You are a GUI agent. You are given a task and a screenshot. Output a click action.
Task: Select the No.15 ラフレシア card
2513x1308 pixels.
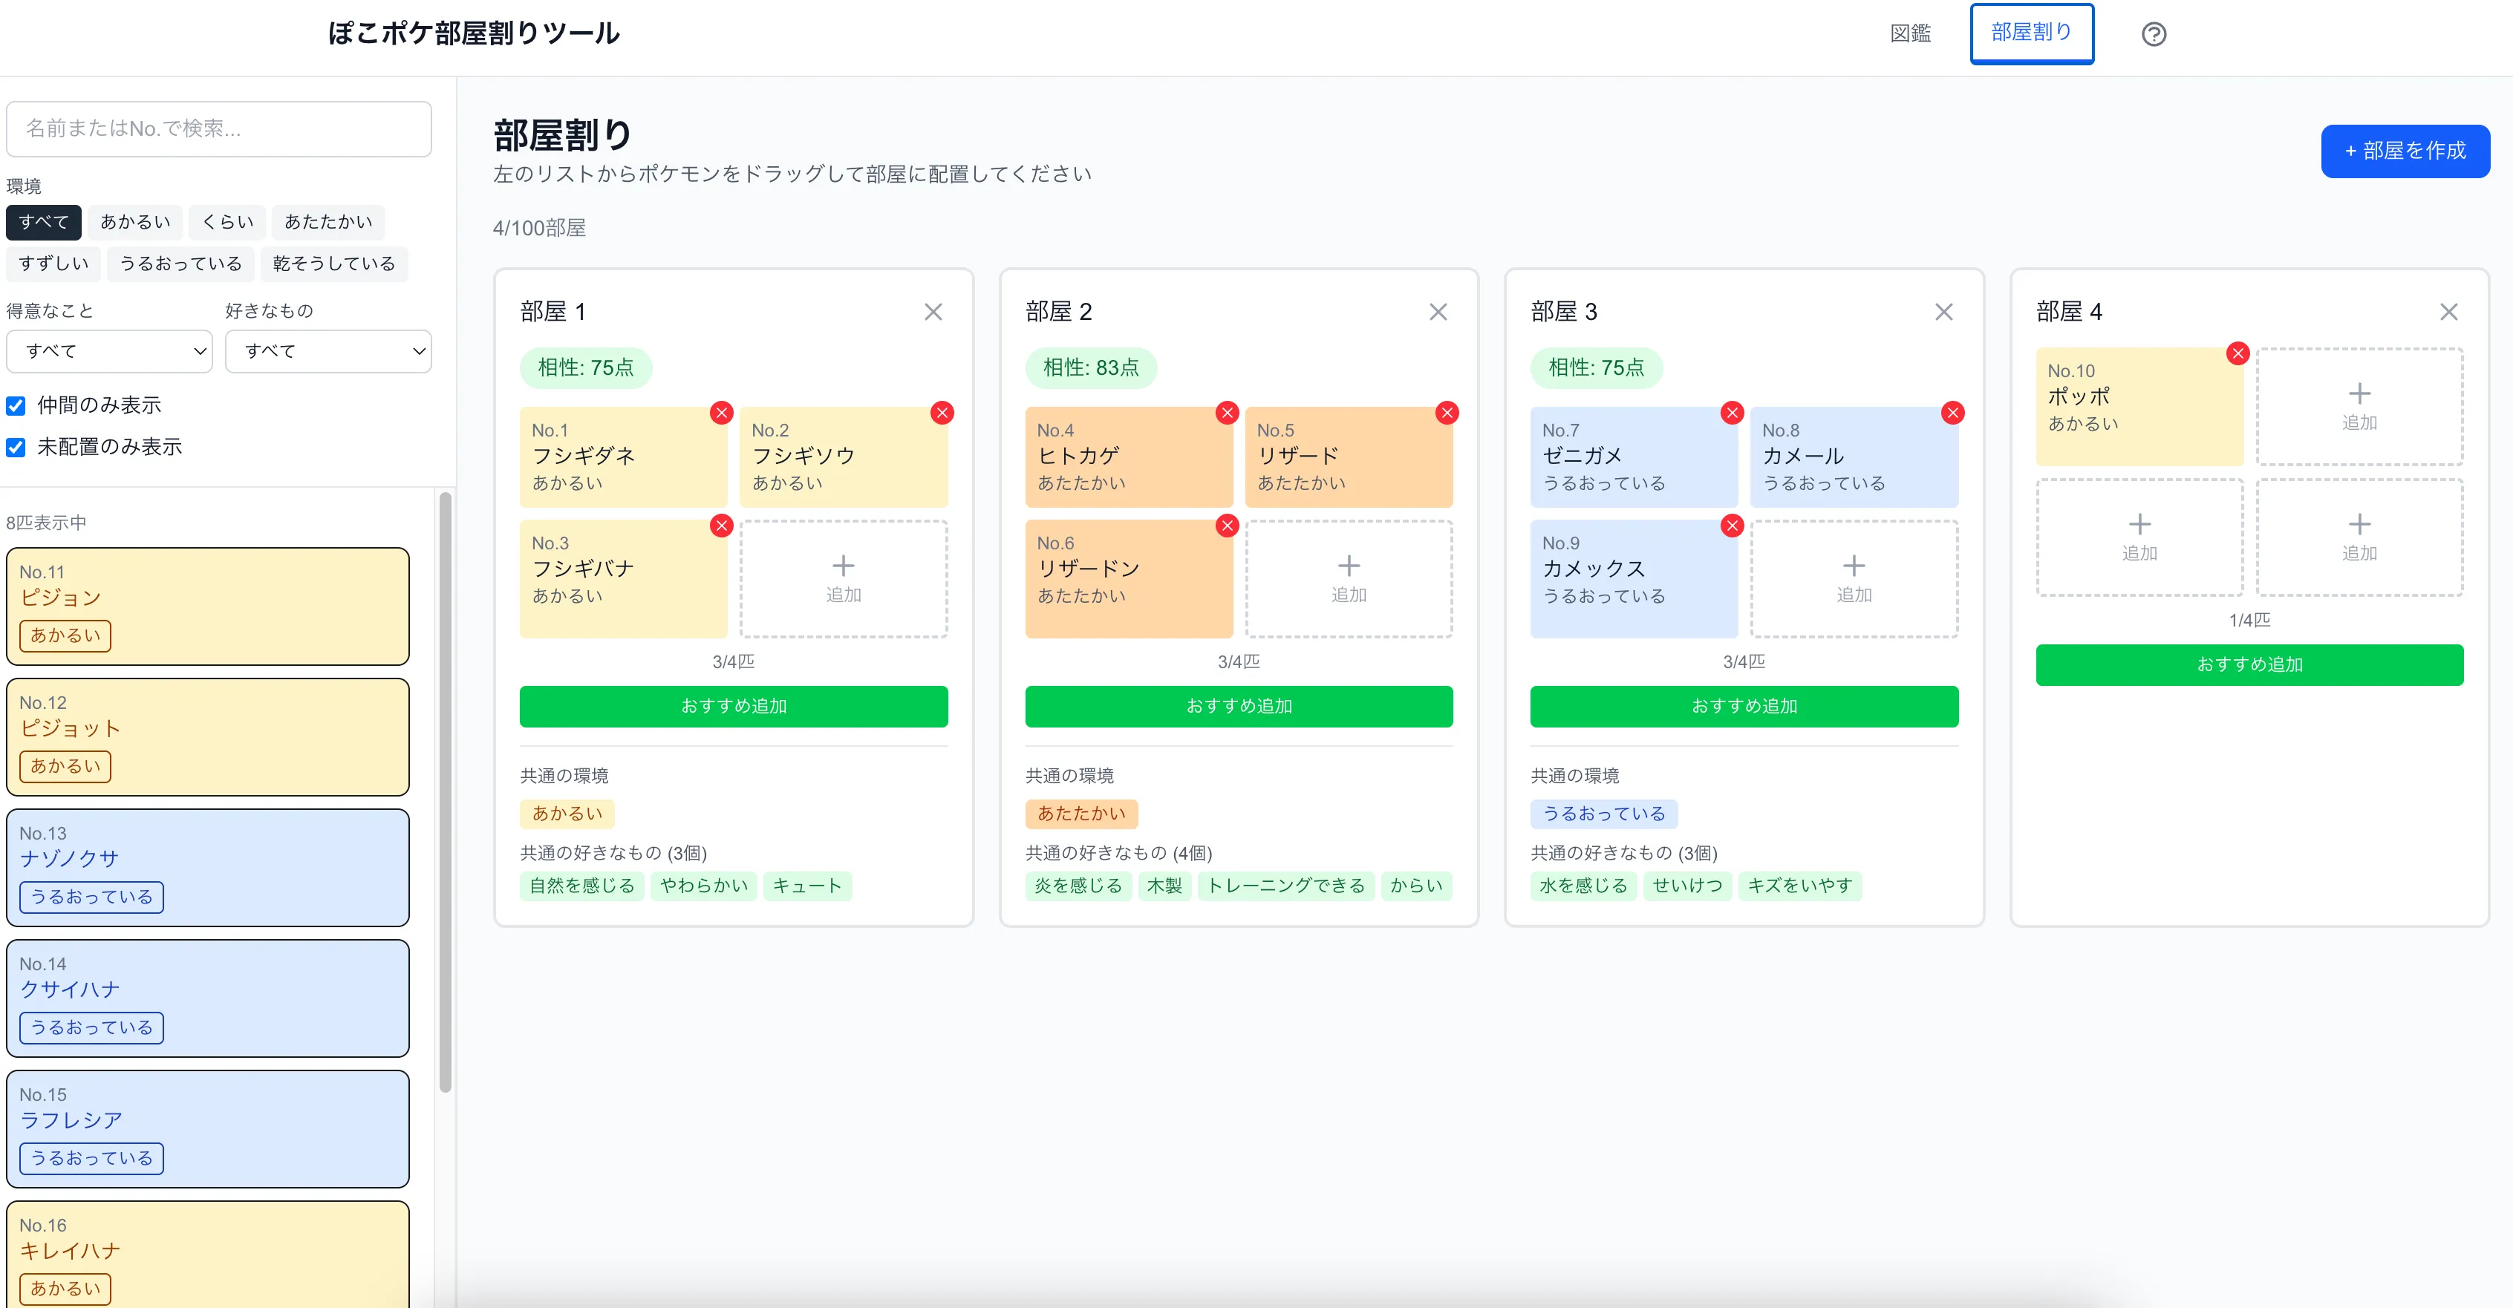pyautogui.click(x=208, y=1130)
